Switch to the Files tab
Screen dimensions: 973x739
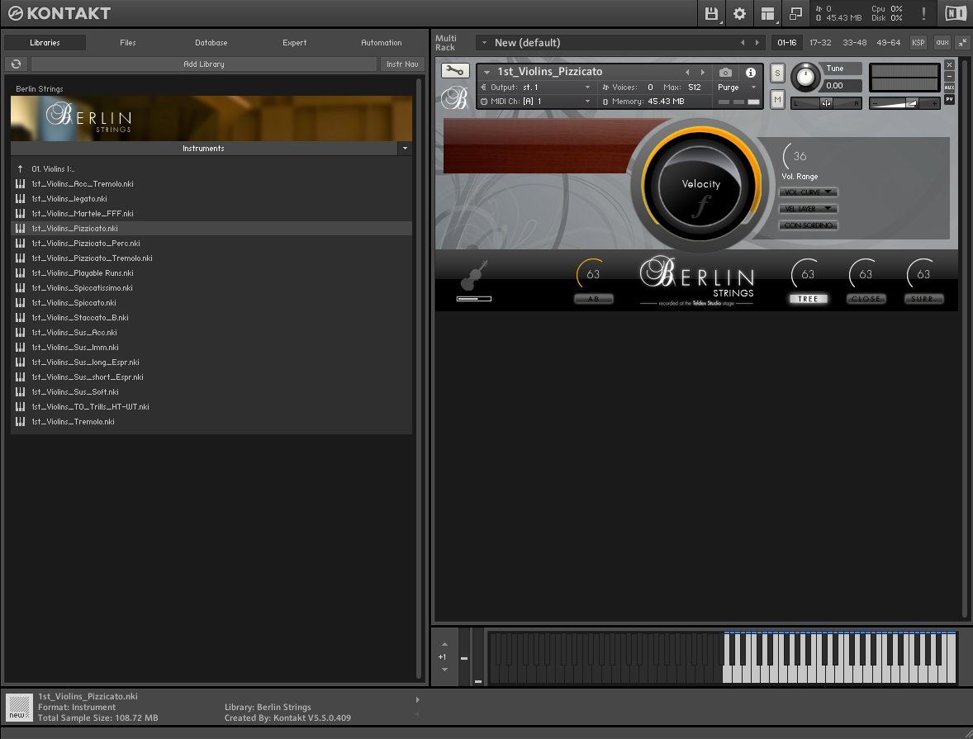[128, 43]
